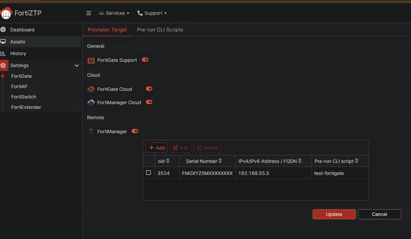Select FortiSwitch under Settings
Screen dimensions: 411x239
pyautogui.click(x=24, y=97)
